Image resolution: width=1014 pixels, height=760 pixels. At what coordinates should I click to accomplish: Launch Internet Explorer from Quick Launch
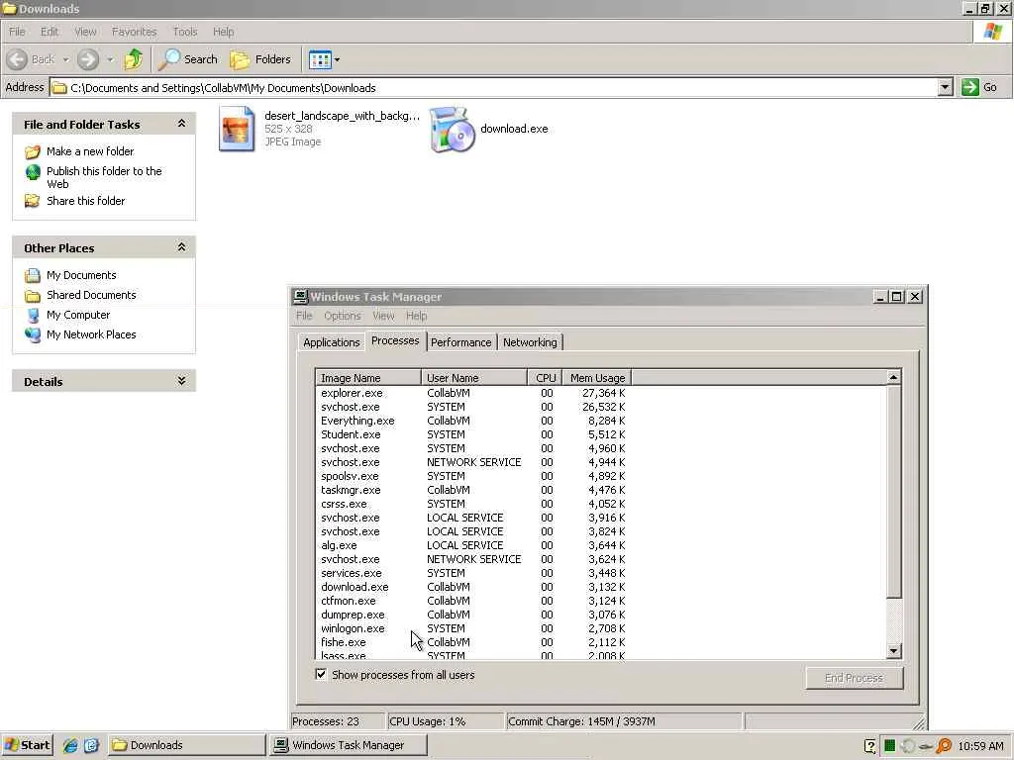pyautogui.click(x=70, y=745)
